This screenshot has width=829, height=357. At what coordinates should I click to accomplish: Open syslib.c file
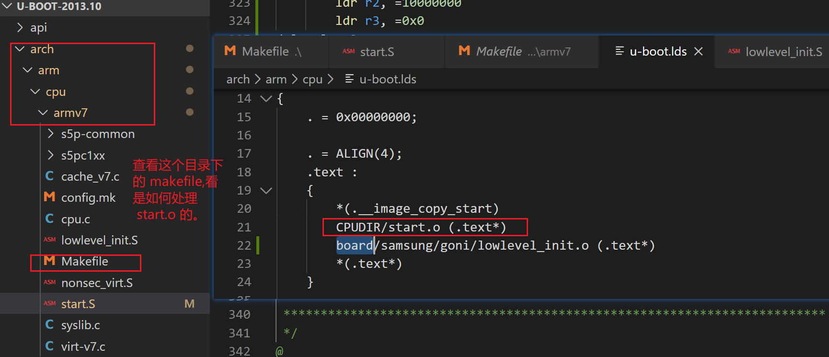tap(81, 325)
